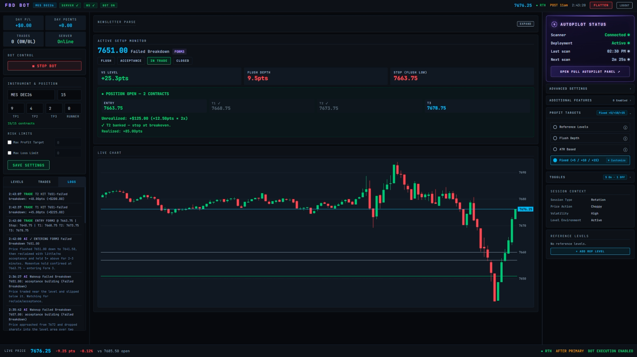Screen dimensions: 637x357
Task: Expand the Advanced Settings section
Action: coord(590,89)
